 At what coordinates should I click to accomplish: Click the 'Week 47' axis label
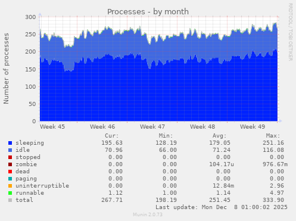152,127
